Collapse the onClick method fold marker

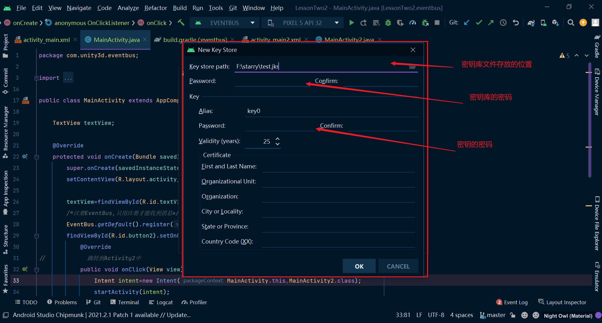36,269
